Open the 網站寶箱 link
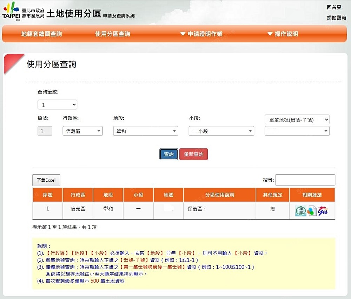 [x=336, y=18]
